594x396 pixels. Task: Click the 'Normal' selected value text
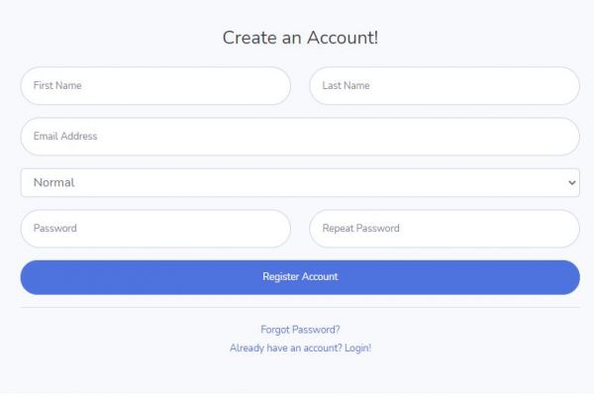tap(54, 182)
